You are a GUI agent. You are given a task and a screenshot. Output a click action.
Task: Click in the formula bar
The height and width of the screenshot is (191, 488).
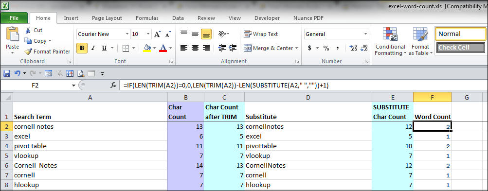coord(304,85)
